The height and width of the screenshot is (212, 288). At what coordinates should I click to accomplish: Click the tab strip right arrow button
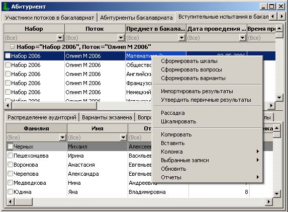pos(281,17)
